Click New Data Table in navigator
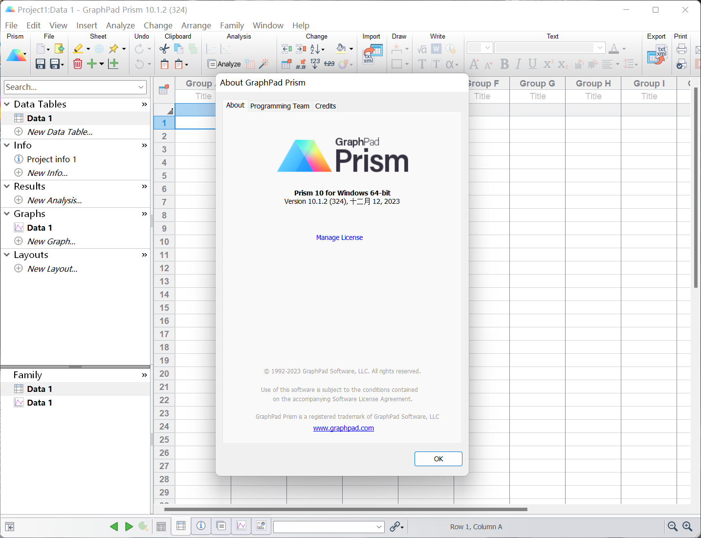This screenshot has width=701, height=538. pyautogui.click(x=60, y=132)
